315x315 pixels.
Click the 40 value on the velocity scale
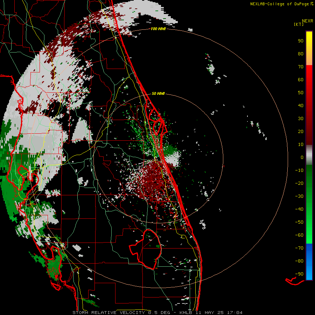pyautogui.click(x=301, y=105)
